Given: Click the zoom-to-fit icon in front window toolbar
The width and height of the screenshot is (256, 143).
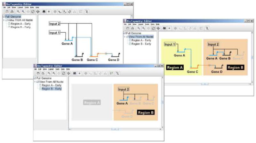Looking at the screenshot, I should pyautogui.click(x=64, y=73).
